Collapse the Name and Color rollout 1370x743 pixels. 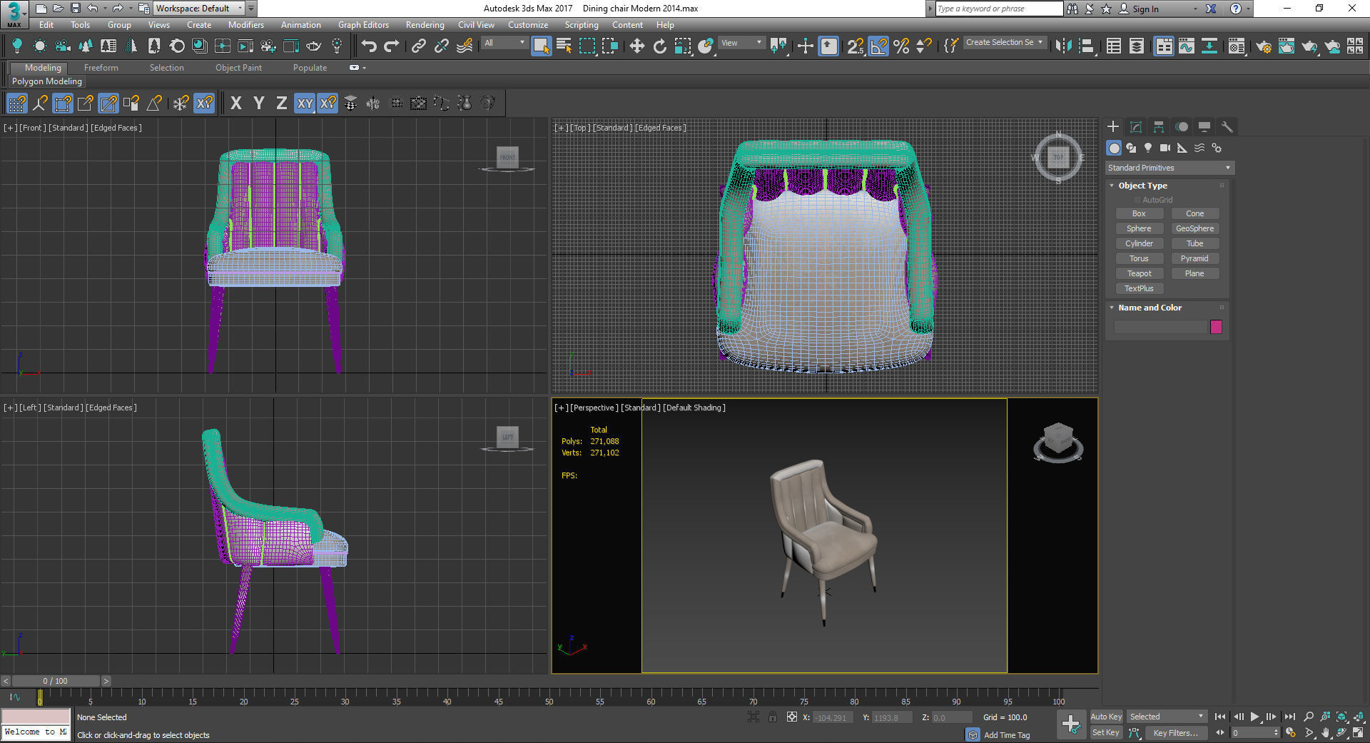click(x=1150, y=308)
